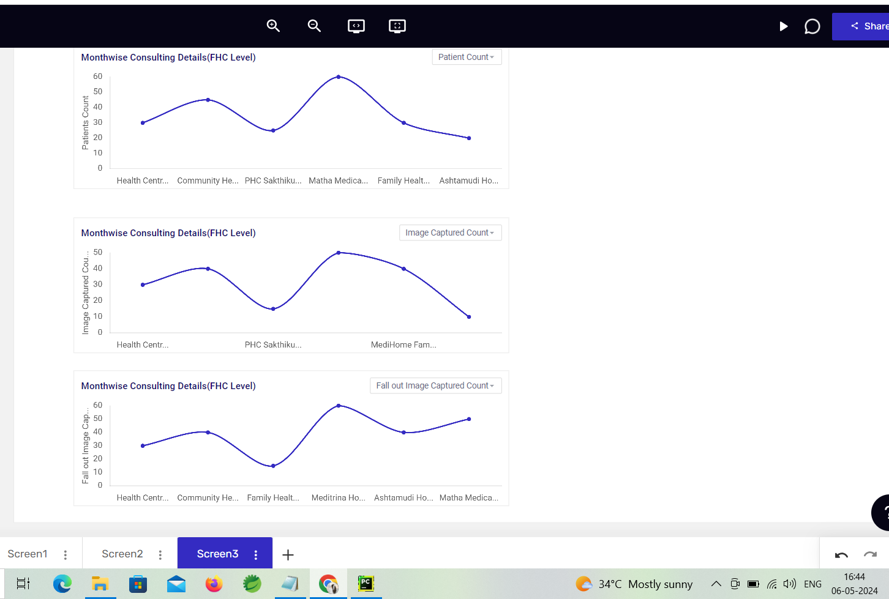The image size is (889, 599).
Task: Expand the Image Captured Count dropdown
Action: coord(450,233)
